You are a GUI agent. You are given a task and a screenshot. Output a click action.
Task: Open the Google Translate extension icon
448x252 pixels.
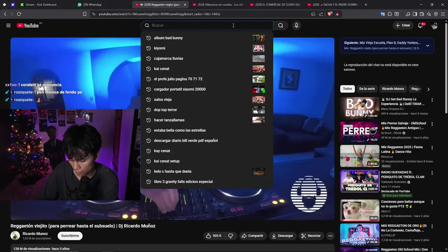[383, 14]
